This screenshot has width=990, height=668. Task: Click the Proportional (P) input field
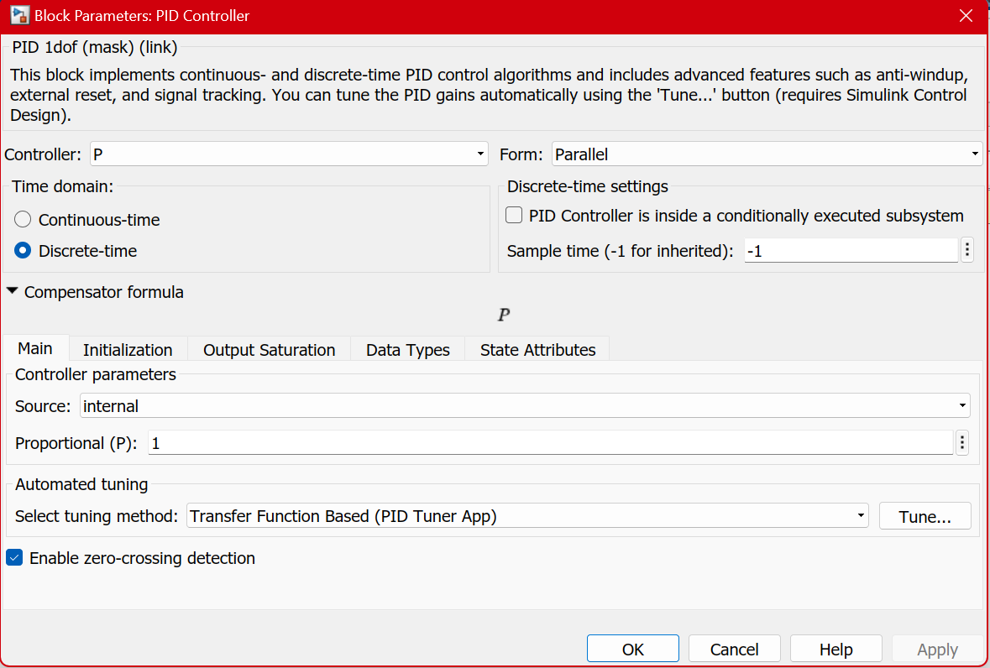click(551, 443)
